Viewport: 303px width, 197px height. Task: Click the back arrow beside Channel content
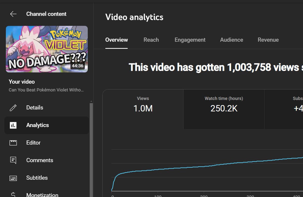coord(13,14)
